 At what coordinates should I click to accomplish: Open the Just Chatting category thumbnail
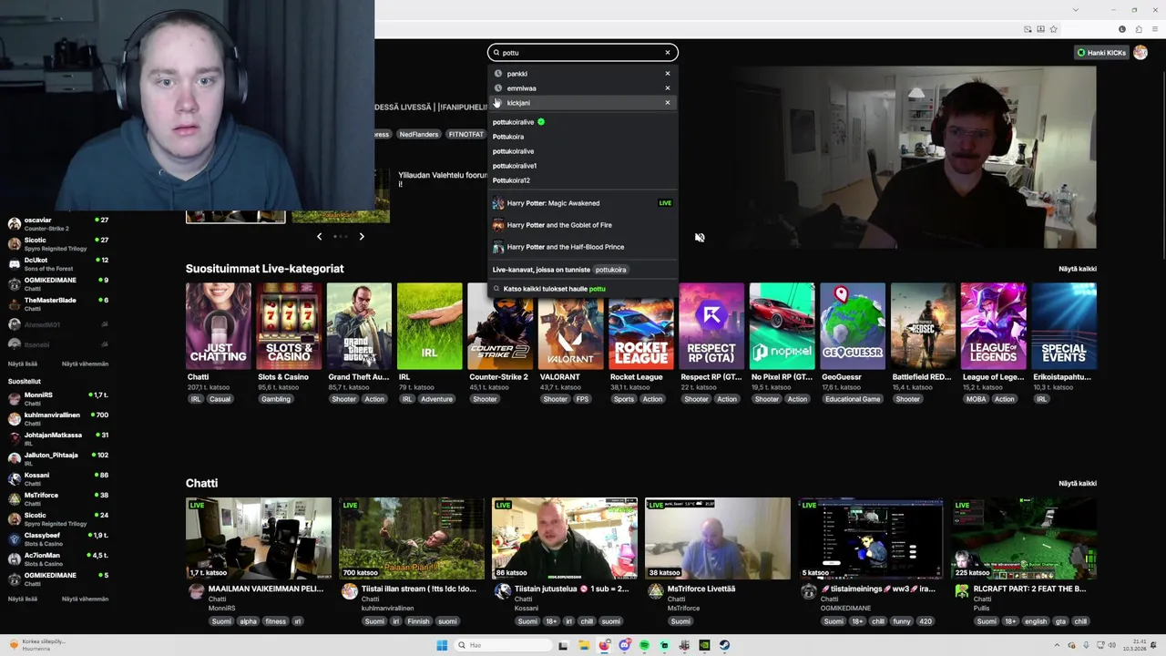(218, 326)
